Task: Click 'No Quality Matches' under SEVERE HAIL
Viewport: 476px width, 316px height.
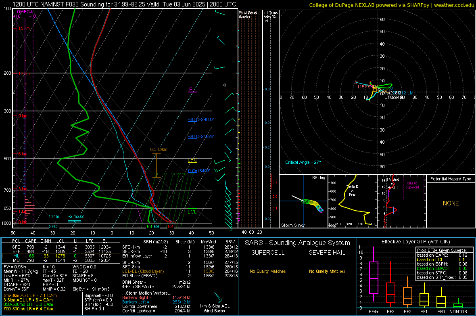Action: [x=327, y=271]
